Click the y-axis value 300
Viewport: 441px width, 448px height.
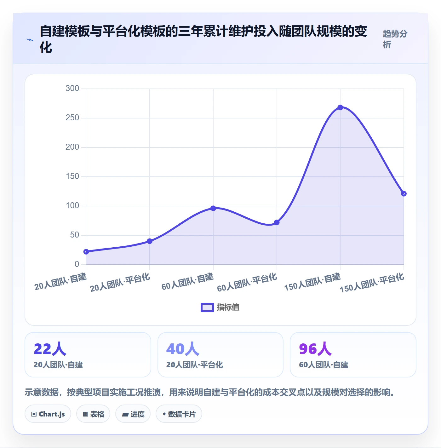click(72, 88)
